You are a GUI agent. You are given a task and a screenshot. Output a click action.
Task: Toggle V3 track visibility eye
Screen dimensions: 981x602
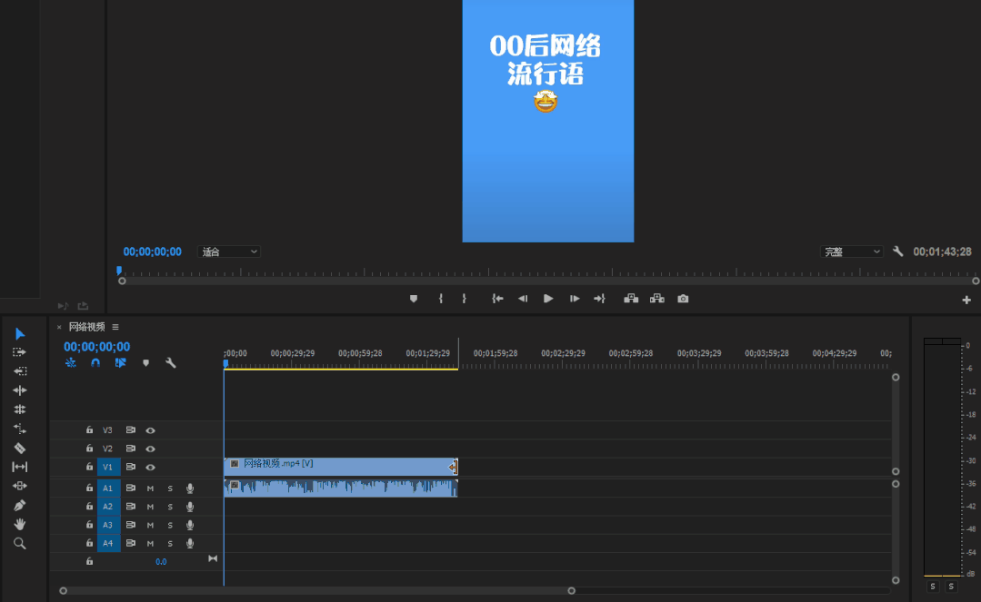[150, 430]
